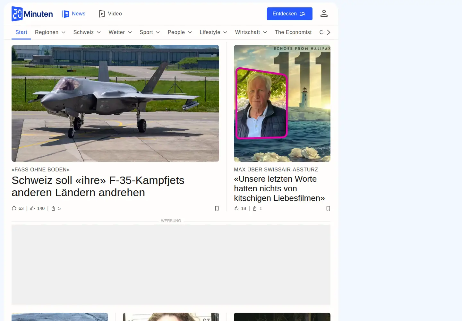Click the MAX ÜBER SWISSAIR-ABSTURZ label
The width and height of the screenshot is (462, 321).
coord(276,169)
